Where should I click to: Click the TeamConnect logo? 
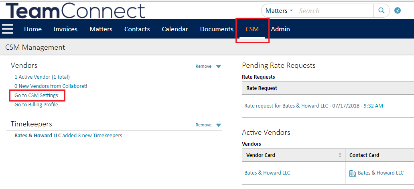75,10
